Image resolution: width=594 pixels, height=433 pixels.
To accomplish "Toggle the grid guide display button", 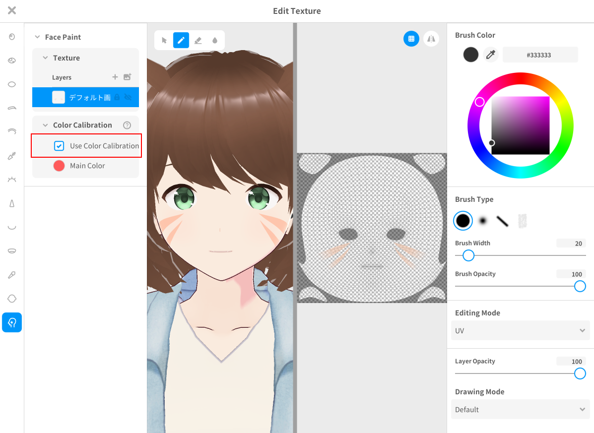I will pos(411,39).
